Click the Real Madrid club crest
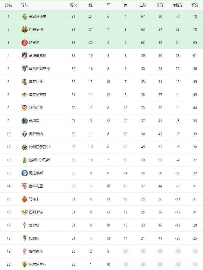 point(24,17)
